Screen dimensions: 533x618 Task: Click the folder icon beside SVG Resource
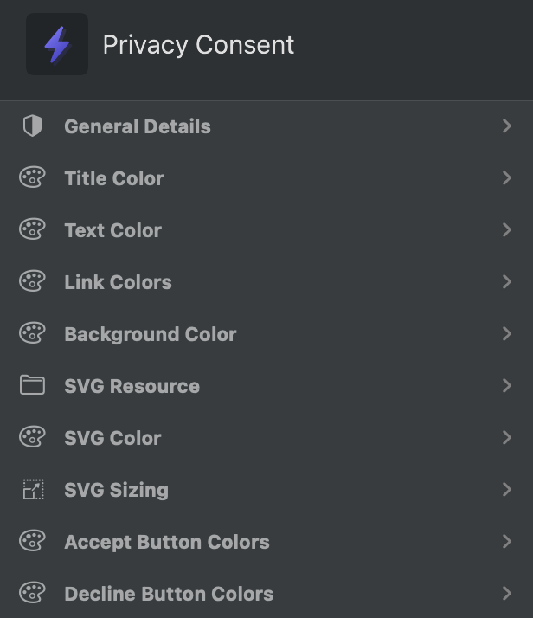tap(32, 386)
